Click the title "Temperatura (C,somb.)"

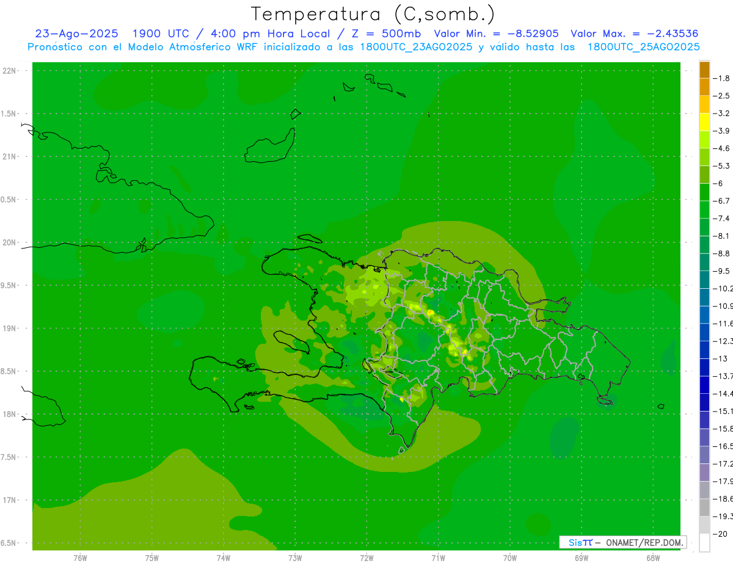click(373, 14)
